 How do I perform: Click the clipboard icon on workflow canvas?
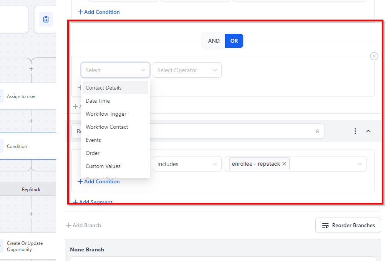46,19
